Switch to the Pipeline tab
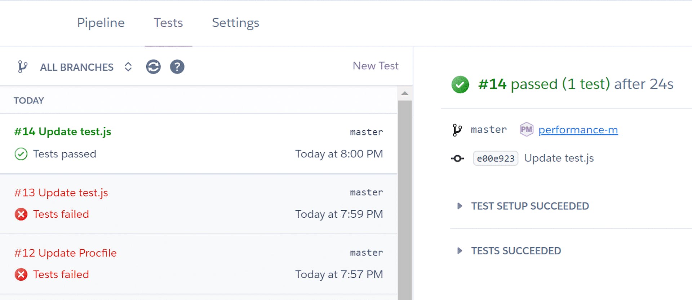The image size is (692, 300). [101, 23]
